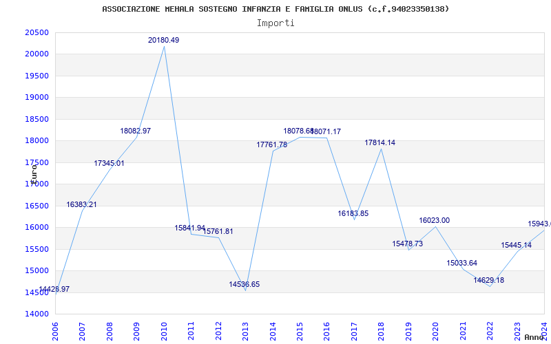Screen dimensions: 551x344
Task: Click the x-axis year 2013
Action: 245,332
